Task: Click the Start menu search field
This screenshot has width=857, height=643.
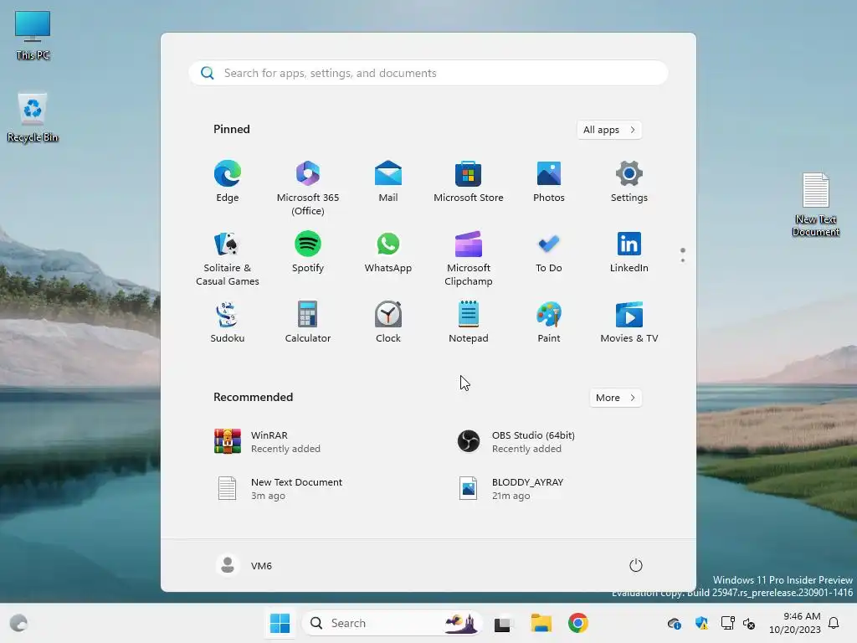Action: coord(428,74)
